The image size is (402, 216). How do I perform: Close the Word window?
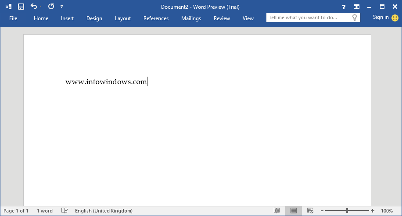point(395,7)
